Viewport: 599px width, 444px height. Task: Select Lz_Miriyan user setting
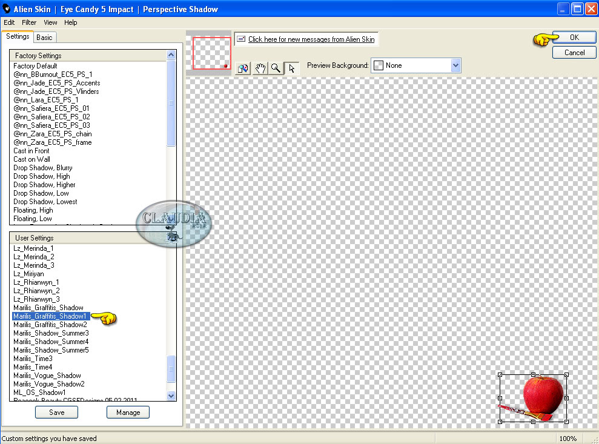[x=28, y=274]
